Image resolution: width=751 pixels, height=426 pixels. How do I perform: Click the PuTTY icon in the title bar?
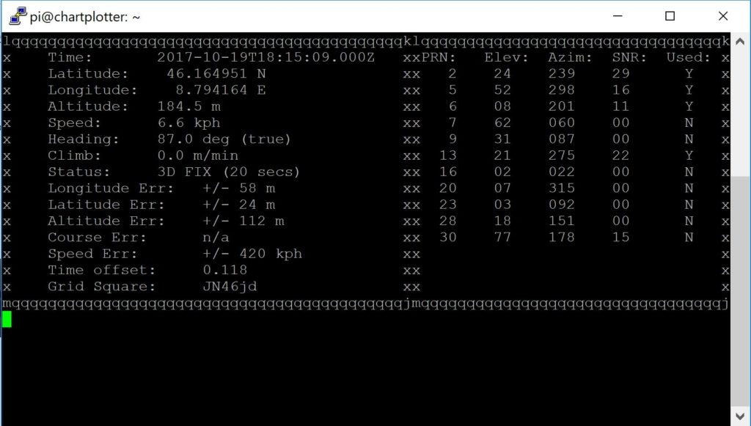18,16
